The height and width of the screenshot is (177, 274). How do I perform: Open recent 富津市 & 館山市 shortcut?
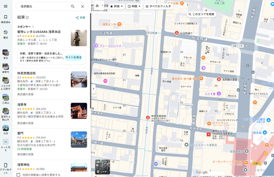[x=5, y=115]
